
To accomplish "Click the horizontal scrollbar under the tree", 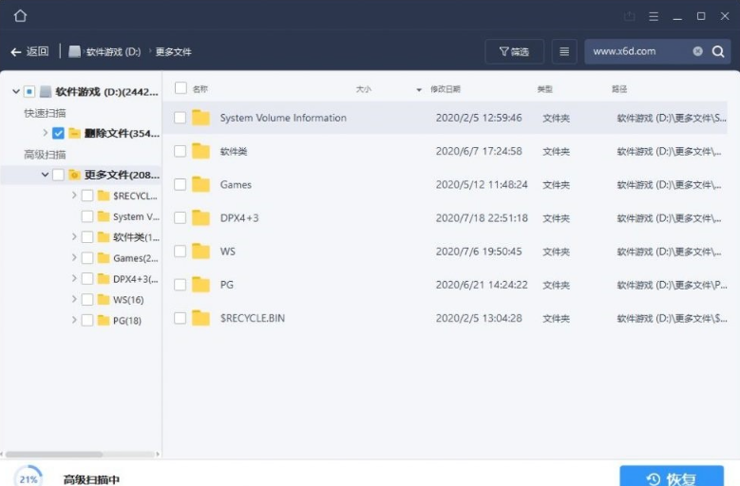I will (x=54, y=455).
